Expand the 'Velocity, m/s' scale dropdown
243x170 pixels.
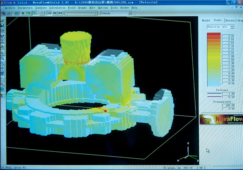click(232, 27)
